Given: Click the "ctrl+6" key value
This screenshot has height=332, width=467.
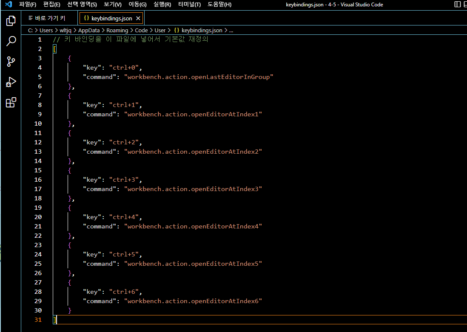Looking at the screenshot, I should click(x=124, y=292).
